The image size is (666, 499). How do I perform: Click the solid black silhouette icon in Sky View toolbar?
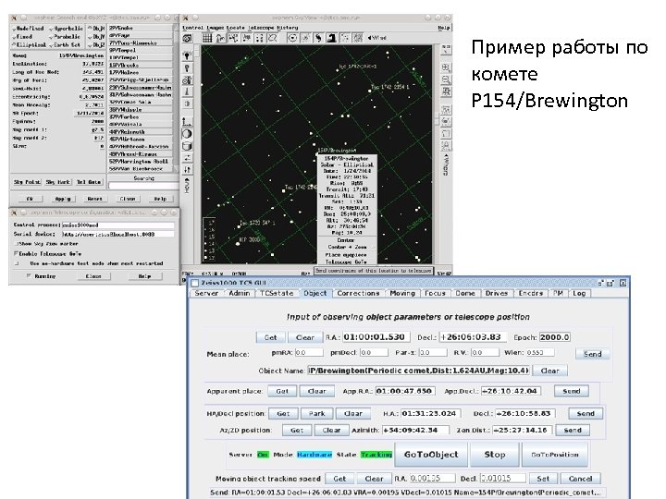click(x=332, y=38)
